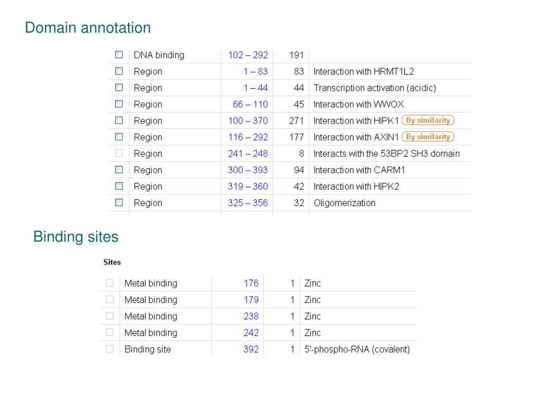Open the 242 position link

tap(251, 333)
